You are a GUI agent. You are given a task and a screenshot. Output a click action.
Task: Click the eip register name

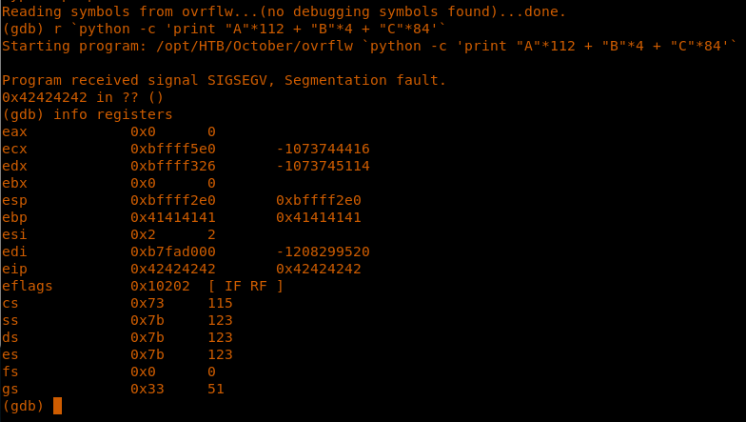pos(15,269)
